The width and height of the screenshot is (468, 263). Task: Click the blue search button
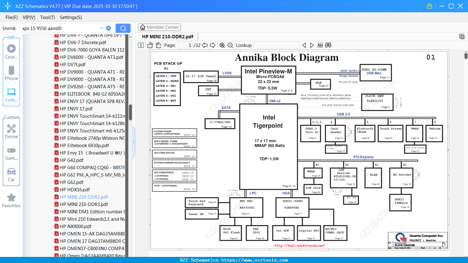123,28
